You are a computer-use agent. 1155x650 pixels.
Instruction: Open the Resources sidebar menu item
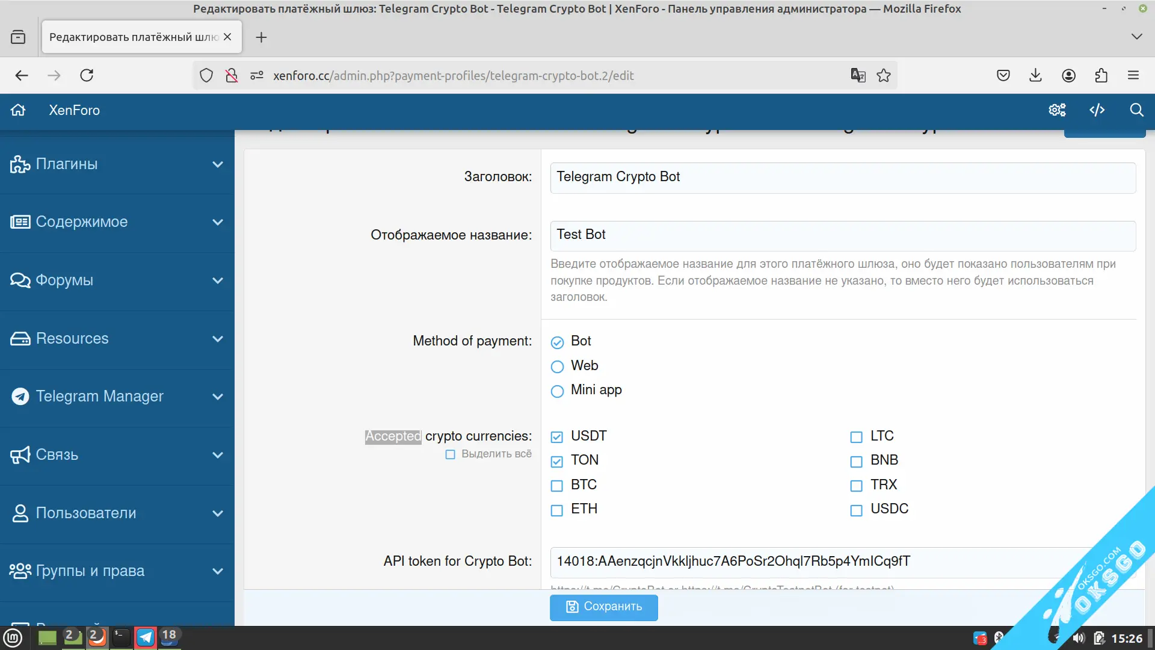coord(72,338)
